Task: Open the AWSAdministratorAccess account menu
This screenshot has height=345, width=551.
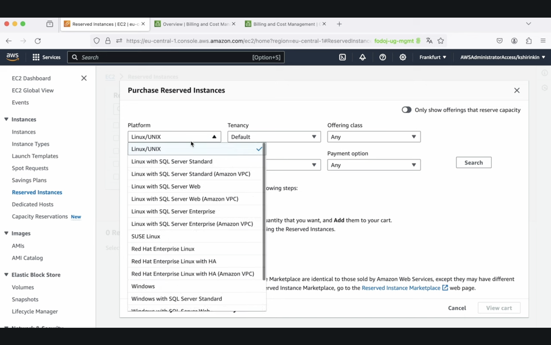Action: 503,57
